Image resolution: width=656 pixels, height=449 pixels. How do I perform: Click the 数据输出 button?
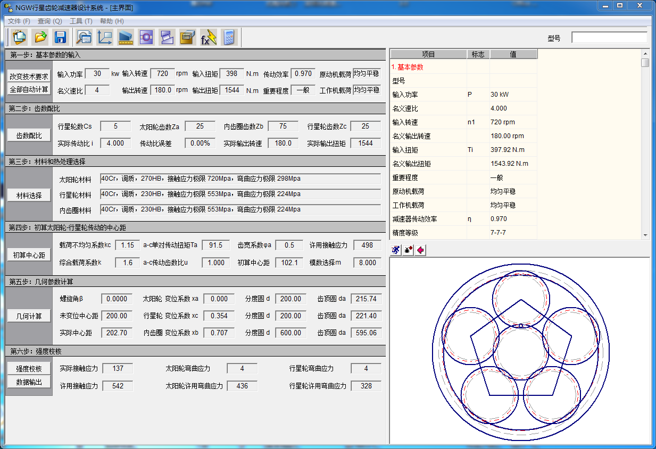tap(29, 382)
